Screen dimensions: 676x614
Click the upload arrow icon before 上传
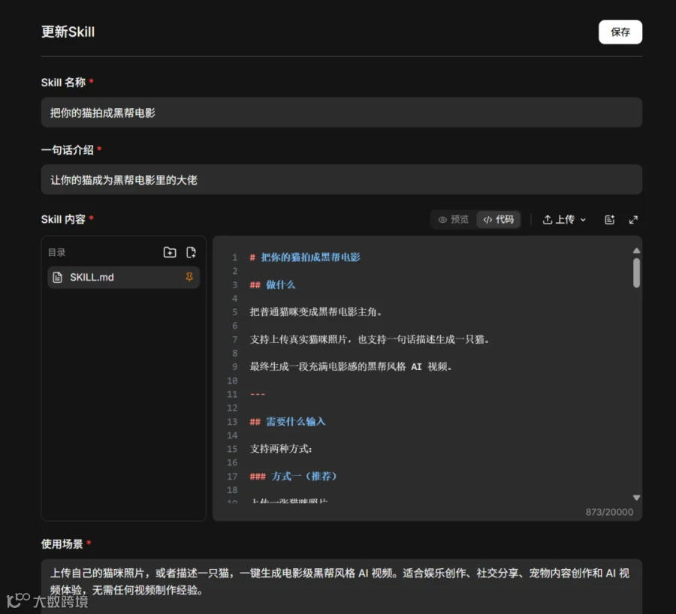click(x=548, y=220)
